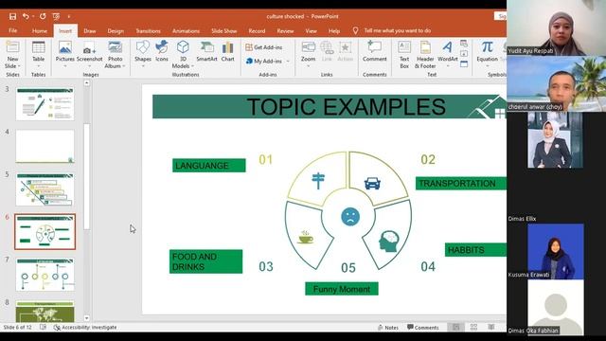This screenshot has width=606, height=341.
Task: Open Quick Access Toolbar customize dropdown
Action: [x=69, y=16]
